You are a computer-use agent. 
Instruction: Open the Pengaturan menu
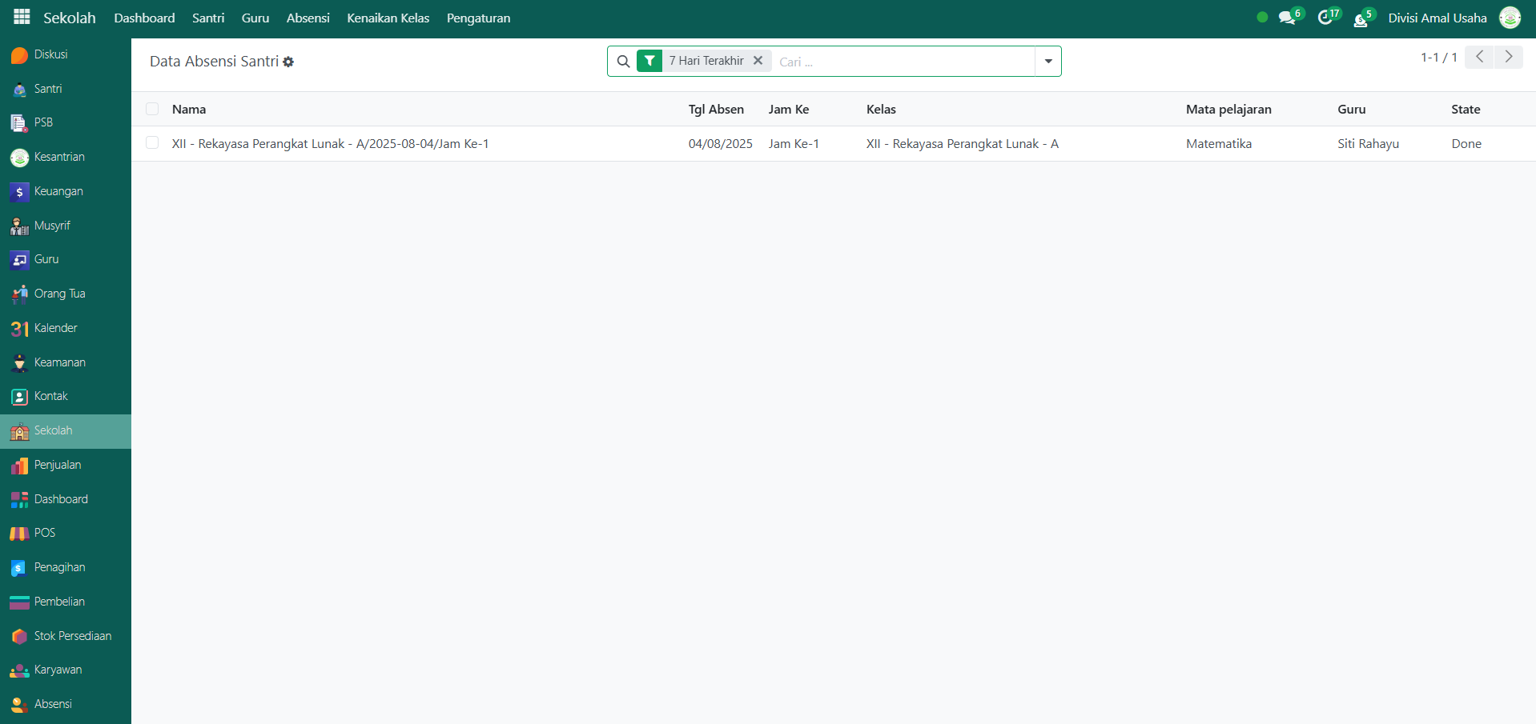[478, 18]
